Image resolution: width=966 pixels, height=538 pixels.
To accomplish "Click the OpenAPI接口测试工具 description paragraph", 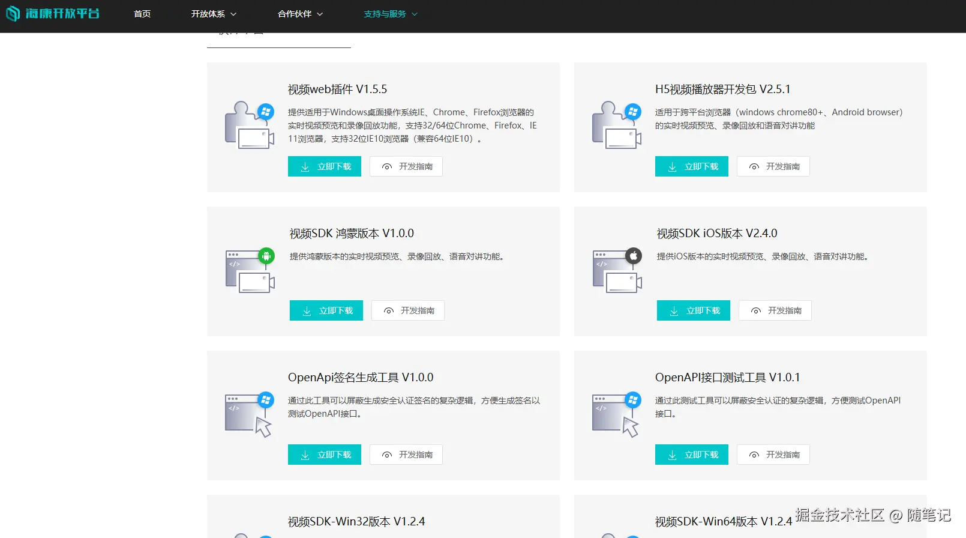I will (778, 407).
